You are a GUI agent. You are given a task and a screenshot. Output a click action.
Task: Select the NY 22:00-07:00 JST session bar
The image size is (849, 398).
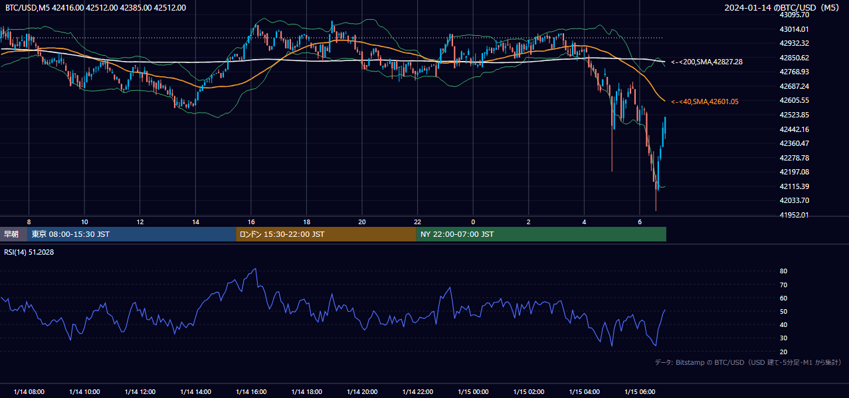[541, 234]
